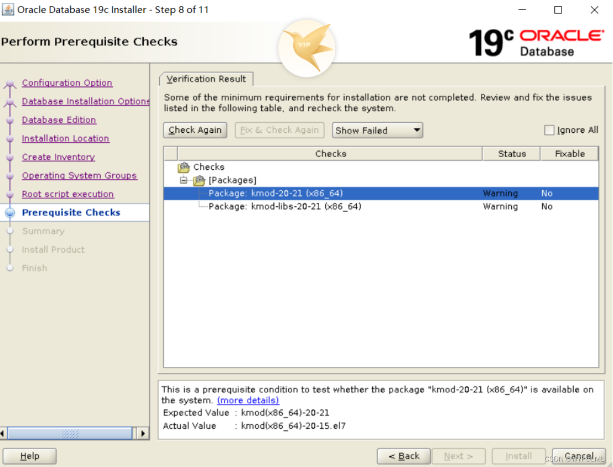This screenshot has width=613, height=467.
Task: Click the Help button
Action: [30, 456]
